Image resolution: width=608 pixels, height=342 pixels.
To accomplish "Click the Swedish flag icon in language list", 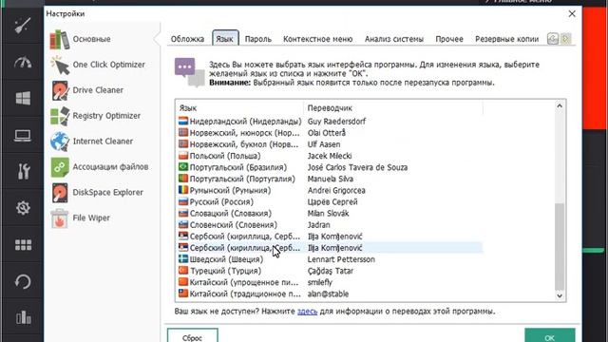I will (x=183, y=259).
